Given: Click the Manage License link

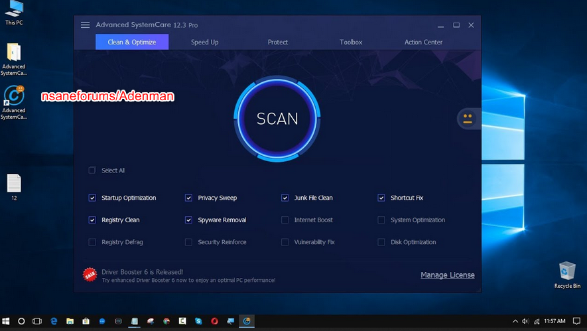Looking at the screenshot, I should pyautogui.click(x=447, y=275).
